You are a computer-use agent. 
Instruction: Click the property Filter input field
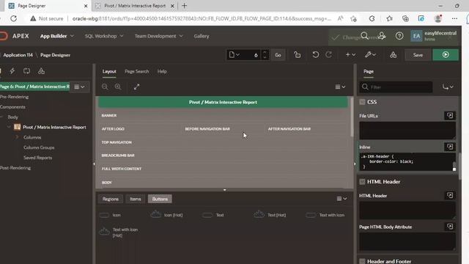pyautogui.click(x=396, y=87)
